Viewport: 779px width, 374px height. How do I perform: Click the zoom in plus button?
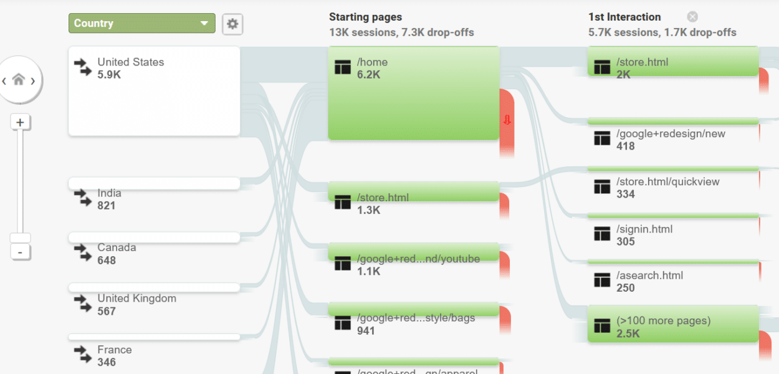(x=21, y=122)
